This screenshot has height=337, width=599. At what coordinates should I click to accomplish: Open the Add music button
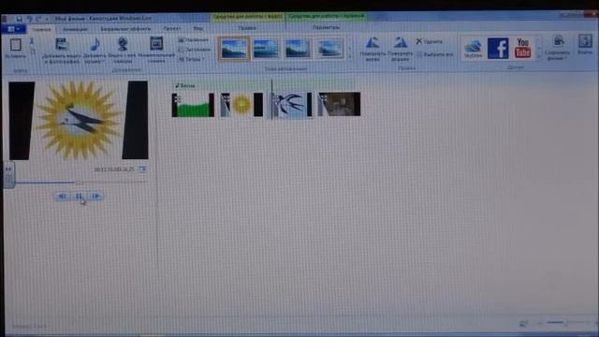coord(95,50)
